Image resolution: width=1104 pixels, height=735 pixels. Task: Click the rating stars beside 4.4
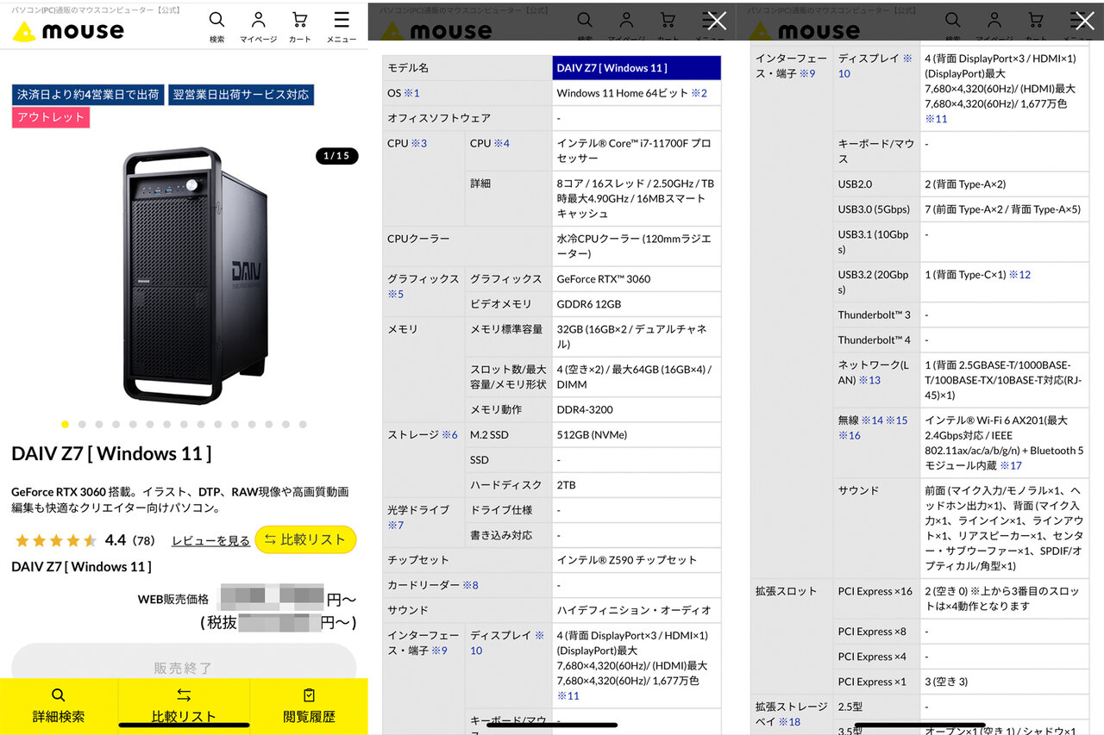click(x=56, y=540)
